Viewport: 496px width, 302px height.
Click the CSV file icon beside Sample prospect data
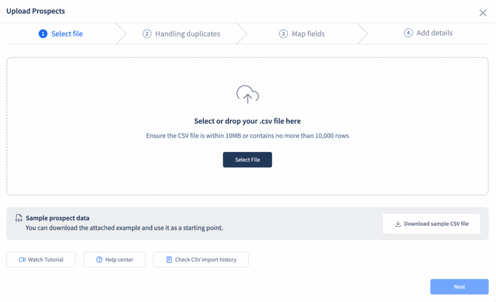click(x=19, y=218)
